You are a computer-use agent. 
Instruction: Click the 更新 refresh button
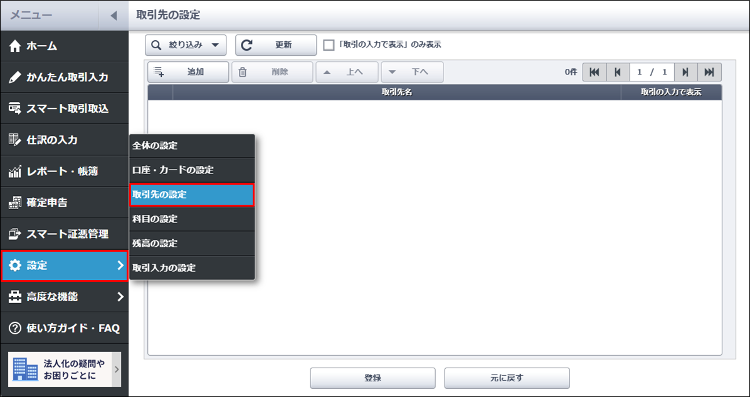[276, 45]
